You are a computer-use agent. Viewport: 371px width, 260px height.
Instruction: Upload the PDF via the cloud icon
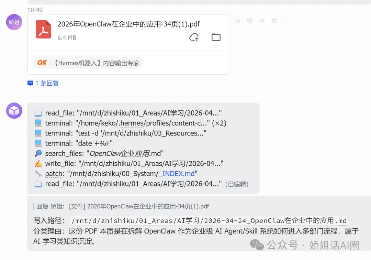point(194,37)
